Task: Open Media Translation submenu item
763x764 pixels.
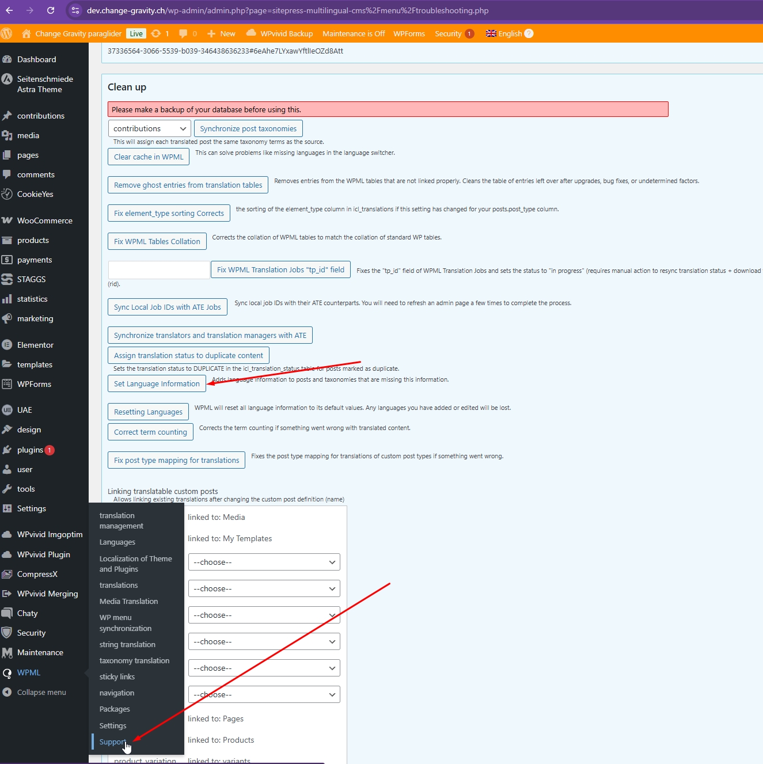Action: [x=128, y=601]
